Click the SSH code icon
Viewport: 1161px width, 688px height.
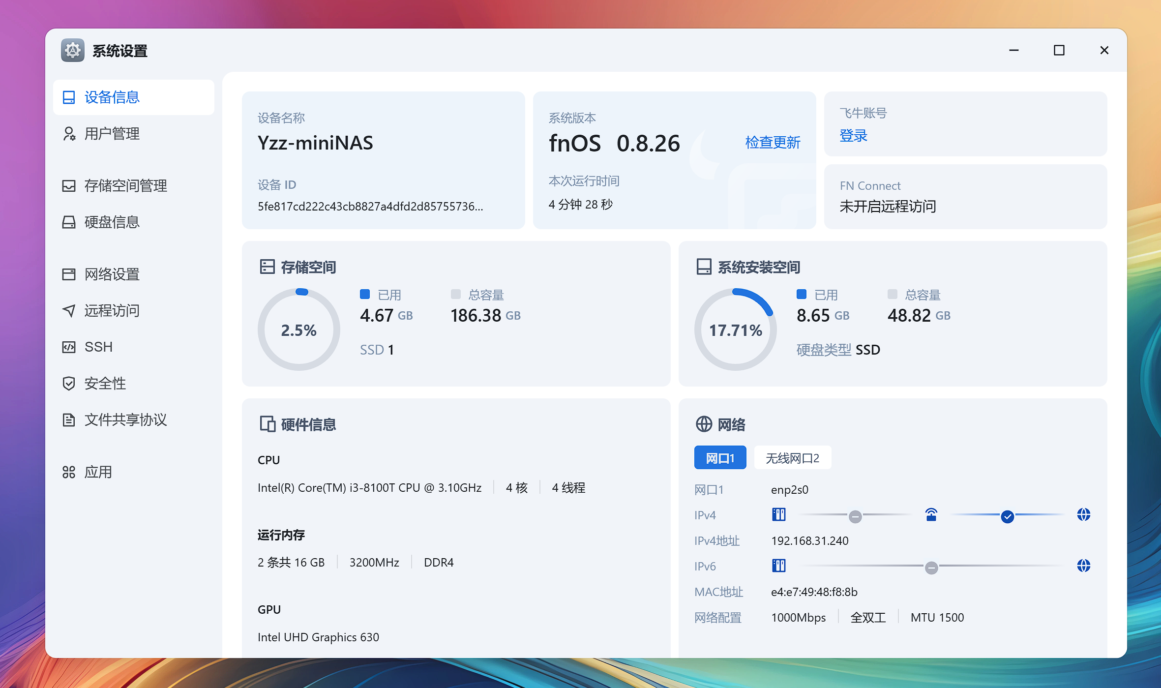[69, 347]
